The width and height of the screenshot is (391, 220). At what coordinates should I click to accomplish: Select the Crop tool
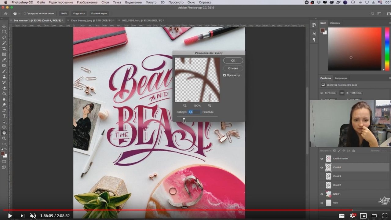point(4,49)
